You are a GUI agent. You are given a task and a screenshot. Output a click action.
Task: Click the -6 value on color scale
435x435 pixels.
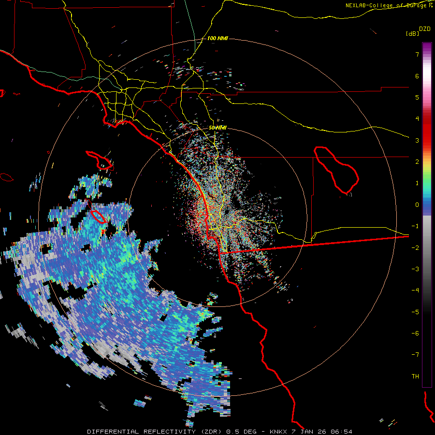pos(415,333)
